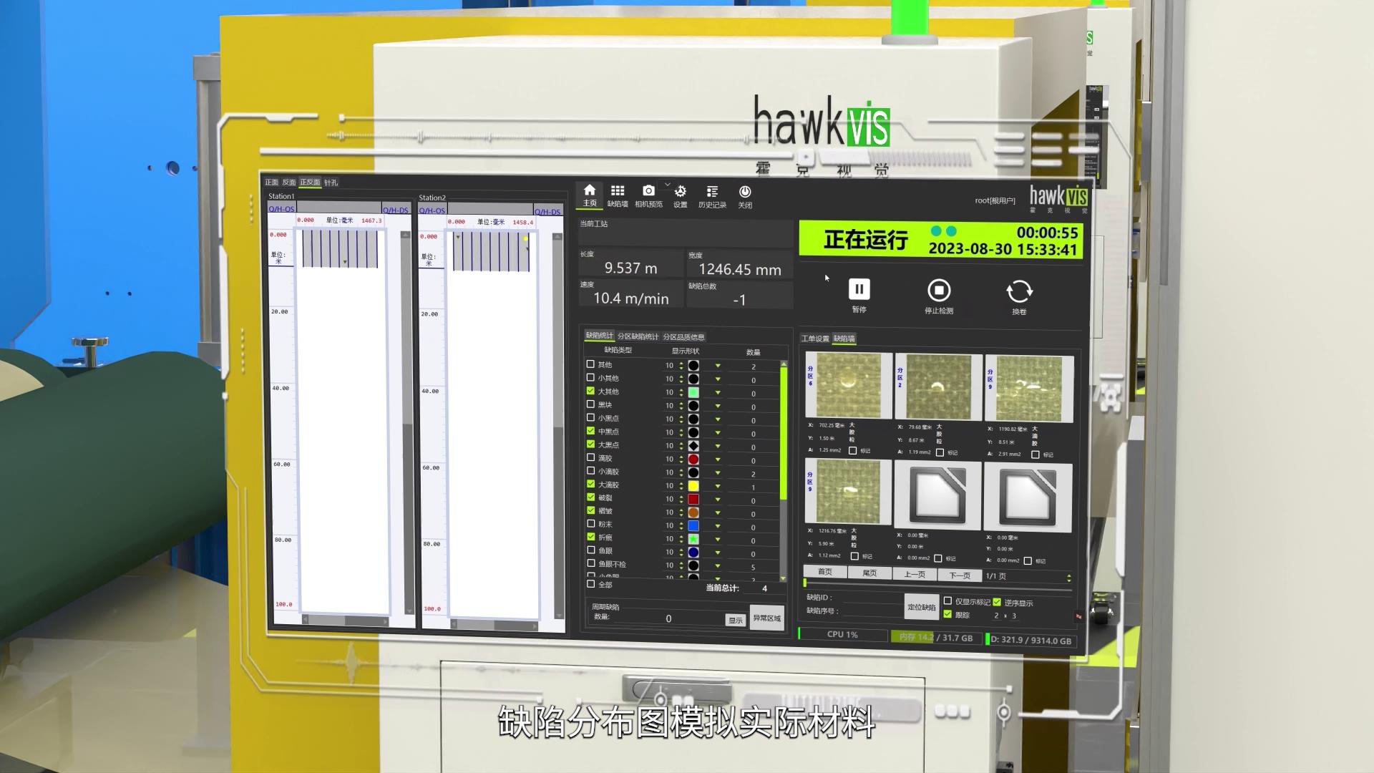The height and width of the screenshot is (773, 1374).
Task: Enable the 滴胶 defect checkbox
Action: click(x=590, y=457)
